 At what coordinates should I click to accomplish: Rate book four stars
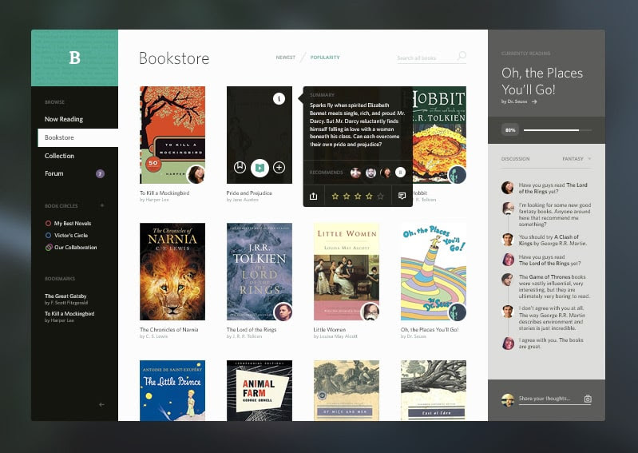click(369, 197)
